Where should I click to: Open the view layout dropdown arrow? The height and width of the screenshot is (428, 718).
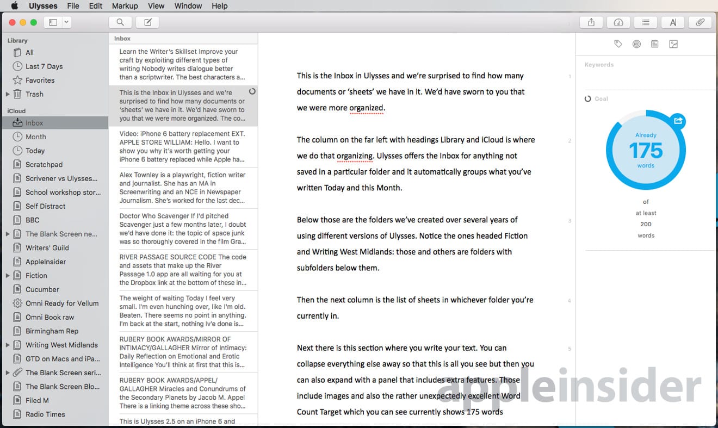pos(66,22)
